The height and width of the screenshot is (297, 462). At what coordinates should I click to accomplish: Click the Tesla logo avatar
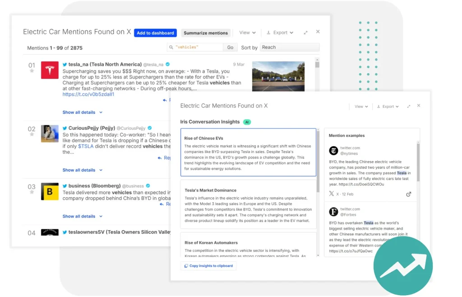click(x=50, y=70)
